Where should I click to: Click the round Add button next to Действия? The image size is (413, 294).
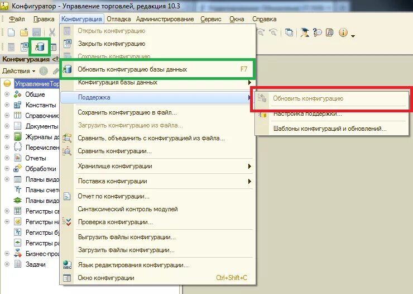click(x=44, y=71)
